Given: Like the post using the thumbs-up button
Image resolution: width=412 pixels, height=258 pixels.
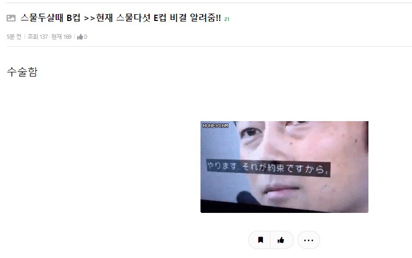Looking at the screenshot, I should [281, 240].
